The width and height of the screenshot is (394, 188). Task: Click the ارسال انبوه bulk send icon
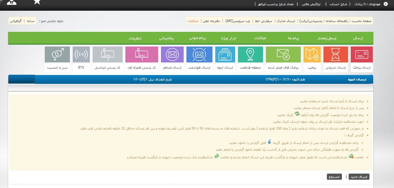pos(225,55)
